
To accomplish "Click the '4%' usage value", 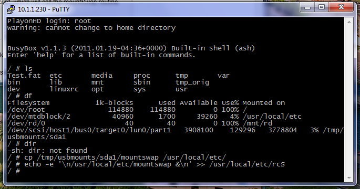I will coord(234,117).
